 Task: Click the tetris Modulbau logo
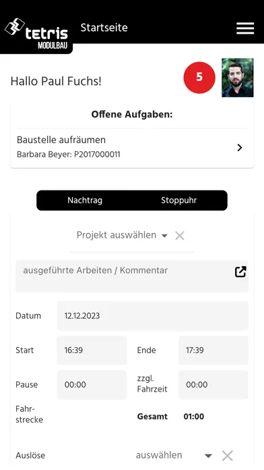tap(36, 34)
